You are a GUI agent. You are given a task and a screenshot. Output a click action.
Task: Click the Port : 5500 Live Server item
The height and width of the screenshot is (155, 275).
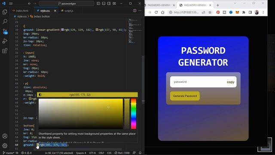coord(122,153)
